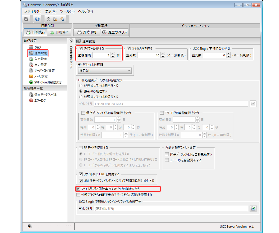Open the 表示(V) menu

point(51,11)
